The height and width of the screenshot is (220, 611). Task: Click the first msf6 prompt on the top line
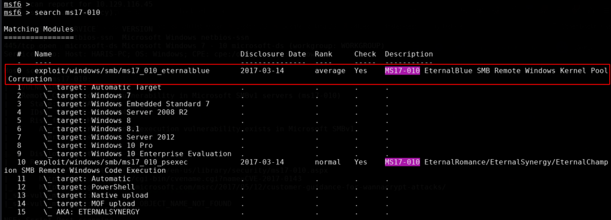coord(13,5)
